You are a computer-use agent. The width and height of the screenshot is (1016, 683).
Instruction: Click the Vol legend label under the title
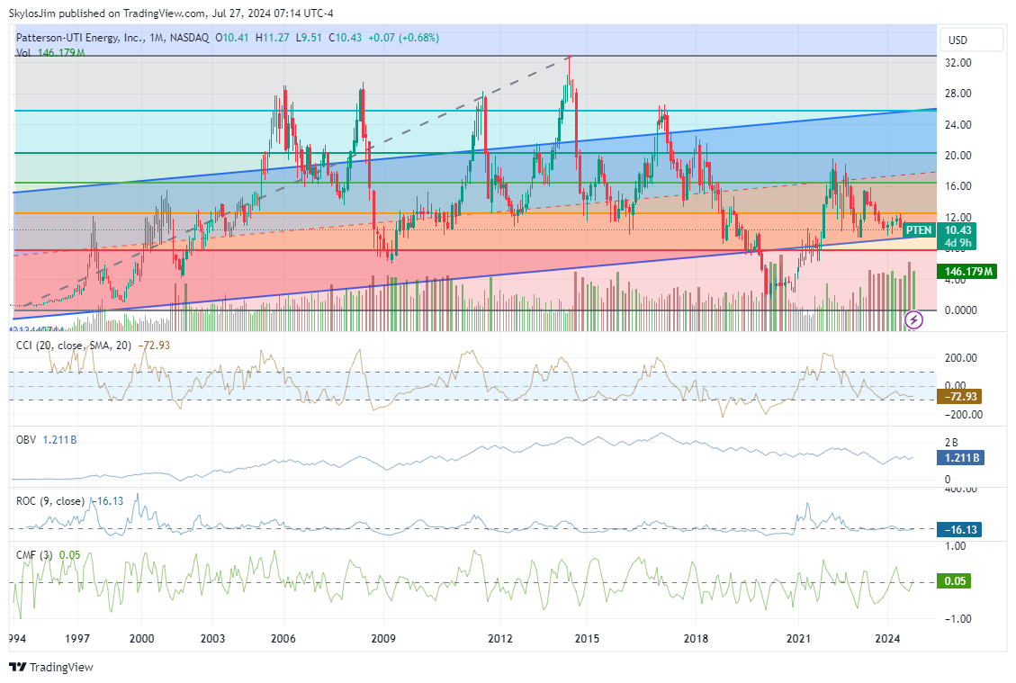23,53
